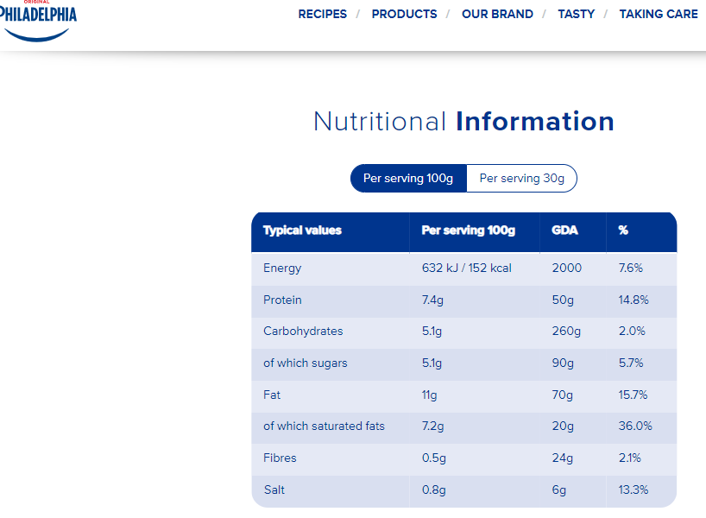Open the Our Brand menu

tap(497, 14)
